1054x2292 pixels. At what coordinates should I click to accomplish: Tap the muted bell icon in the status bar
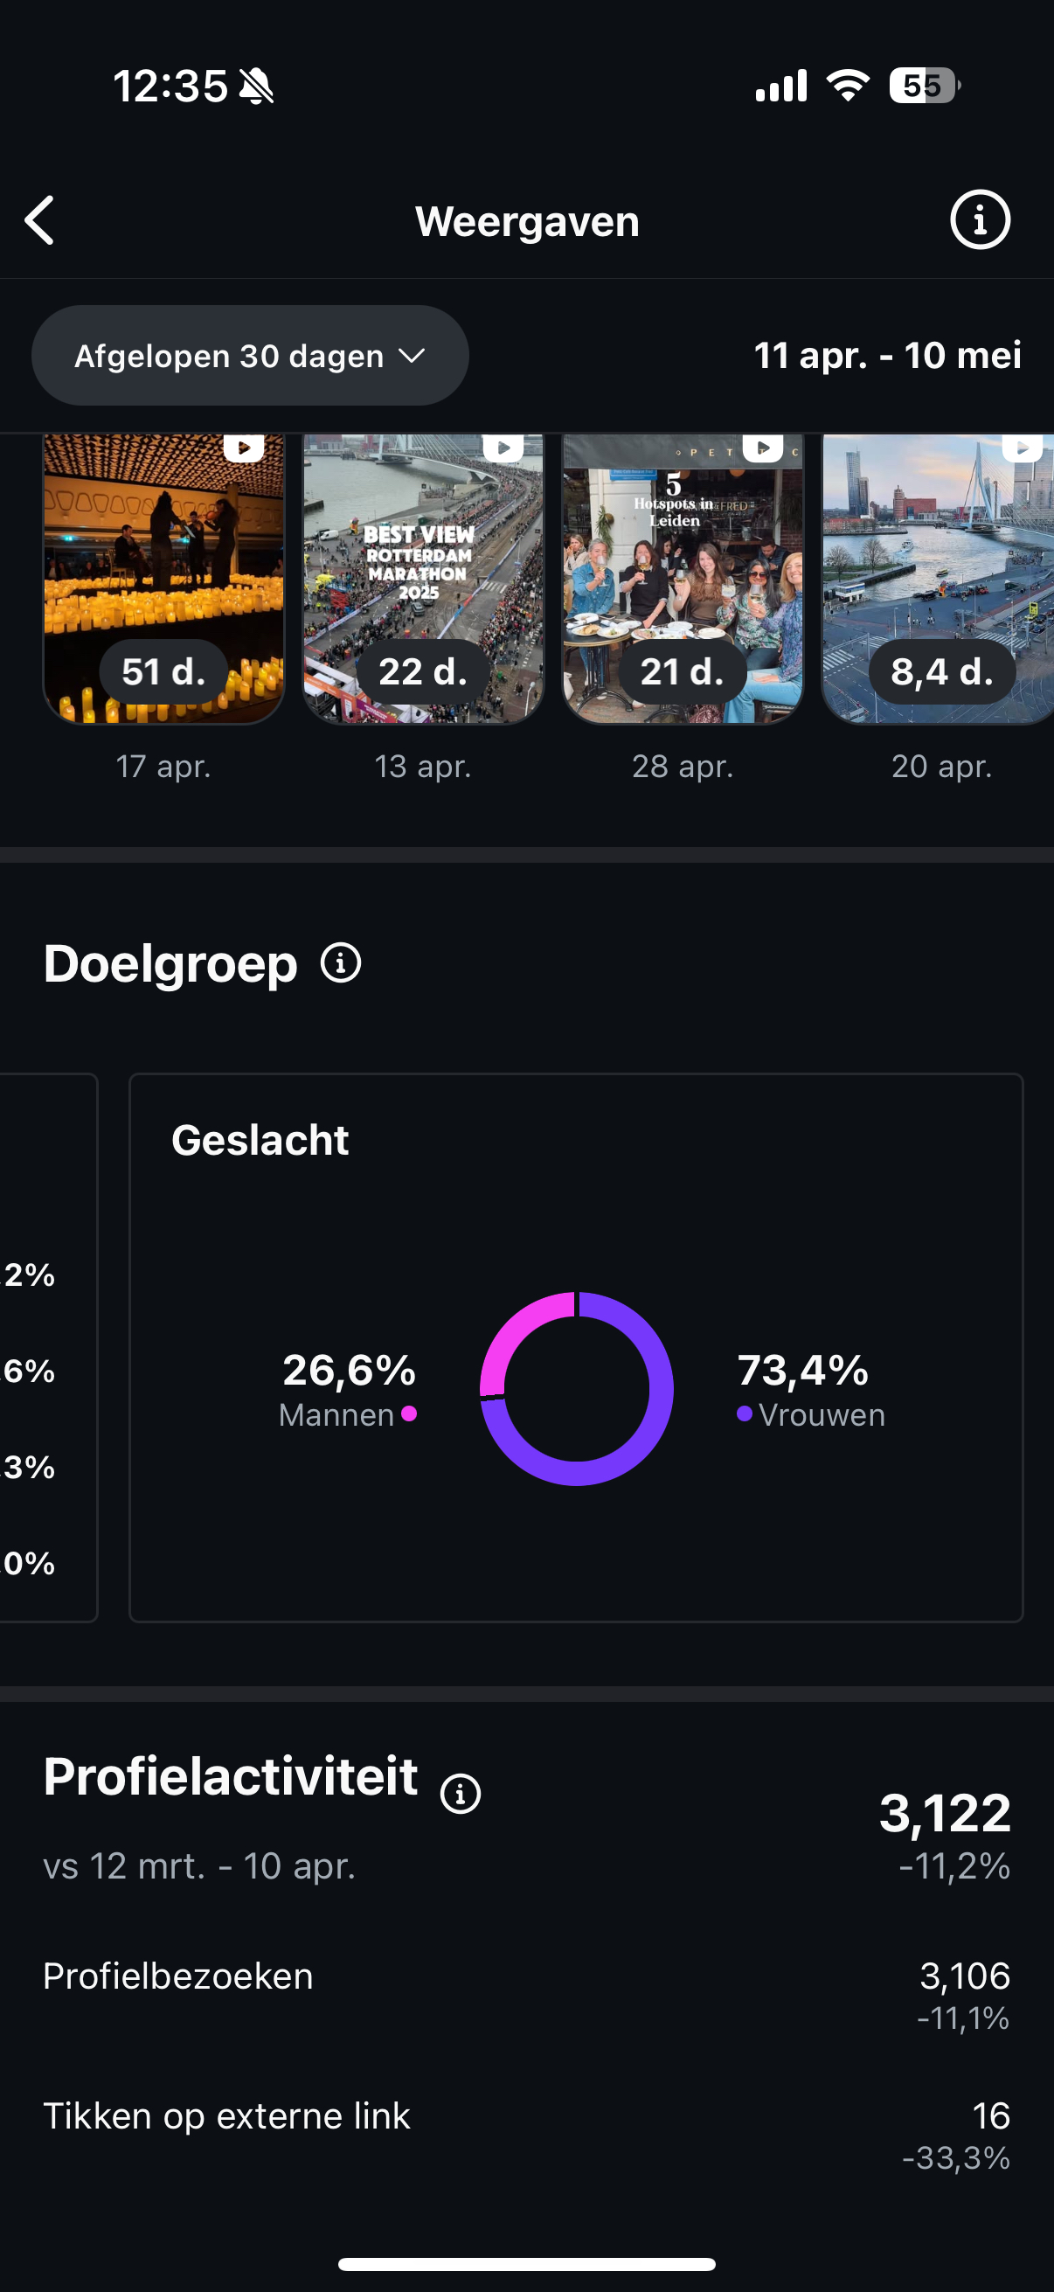(x=257, y=87)
